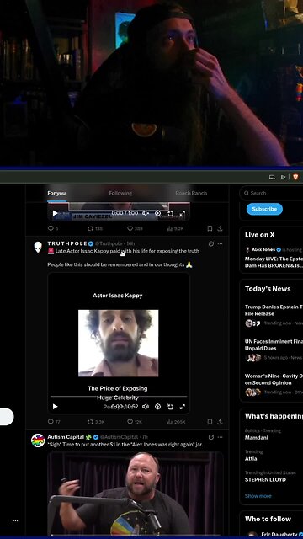Expand Isaac Kappy video to fullscreen

click(183, 407)
